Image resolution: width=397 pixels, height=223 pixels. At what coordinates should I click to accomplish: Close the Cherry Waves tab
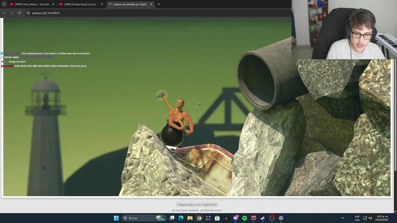[x=53, y=4]
